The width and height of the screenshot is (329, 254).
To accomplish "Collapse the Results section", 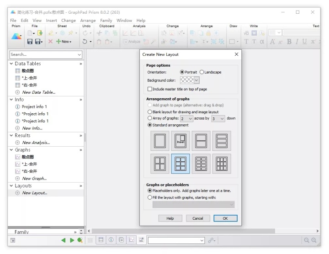I will point(11,135).
